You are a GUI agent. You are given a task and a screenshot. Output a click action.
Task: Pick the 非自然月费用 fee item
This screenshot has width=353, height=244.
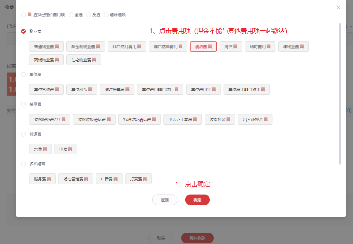click(127, 46)
